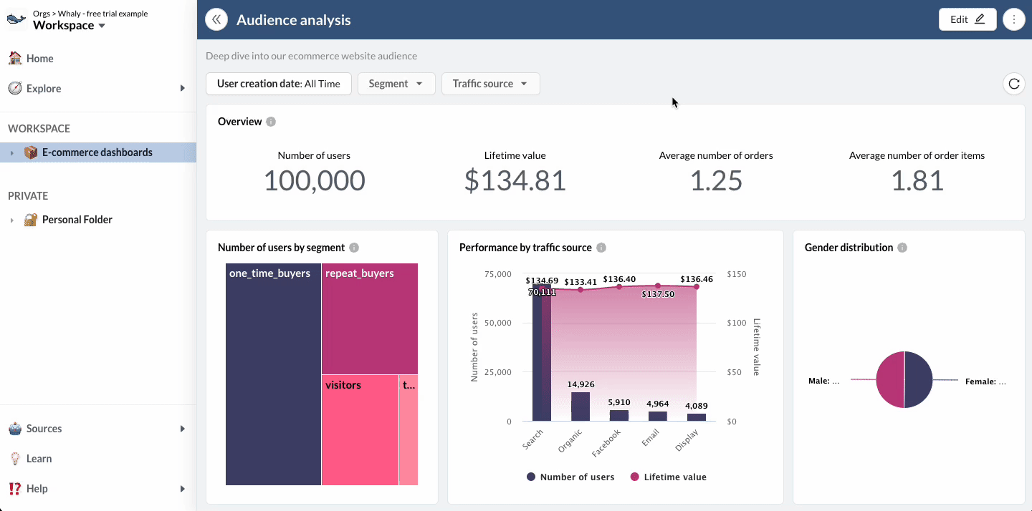
Task: Click info icon beside Gender distribution
Action: (x=902, y=248)
